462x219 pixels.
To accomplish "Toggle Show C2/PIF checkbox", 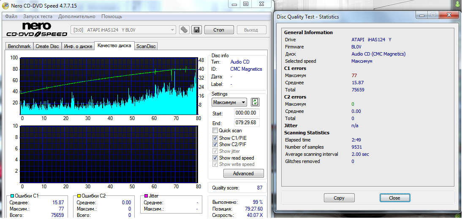I will point(215,144).
